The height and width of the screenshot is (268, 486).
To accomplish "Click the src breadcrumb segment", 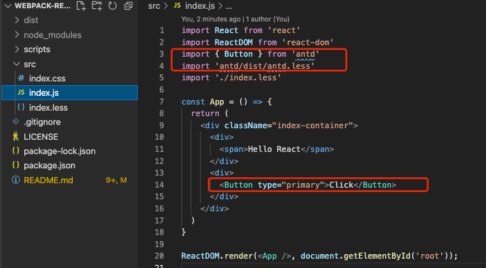I will coord(154,6).
